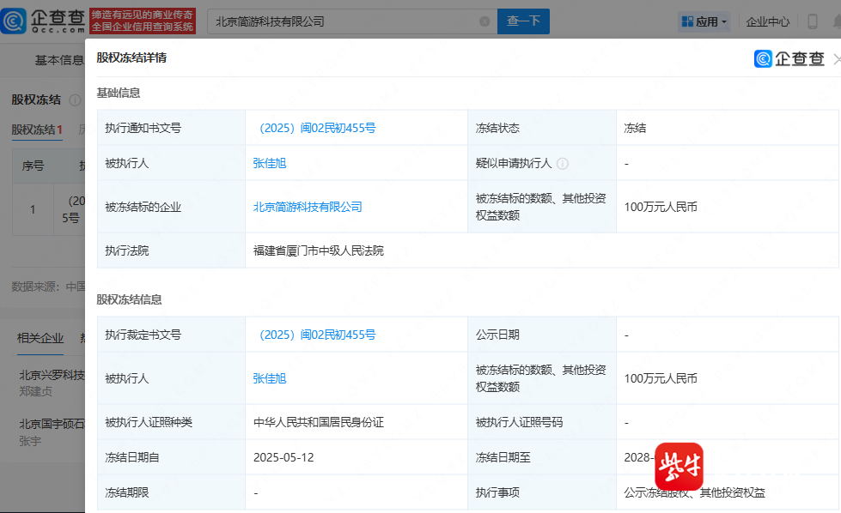The width and height of the screenshot is (841, 513).
Task: Click the 企查查 logo in dialog header
Action: (x=789, y=58)
